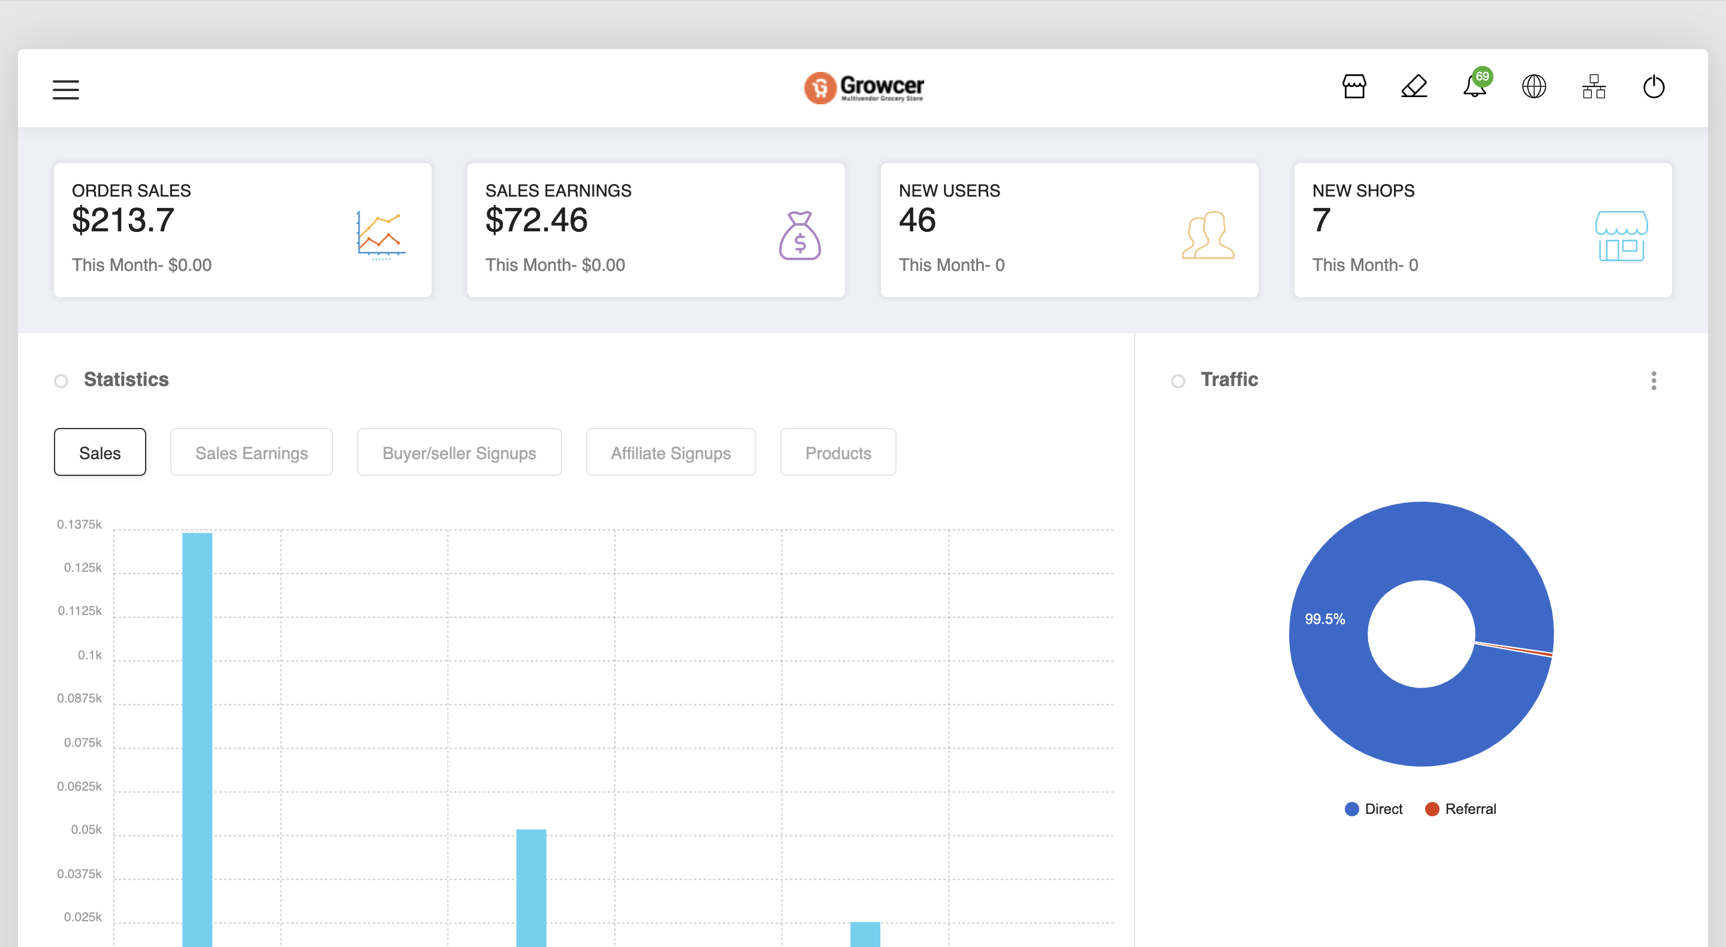Screen dimensions: 1726x947
Task: Toggle Direct legend item in Traffic
Action: point(1374,809)
